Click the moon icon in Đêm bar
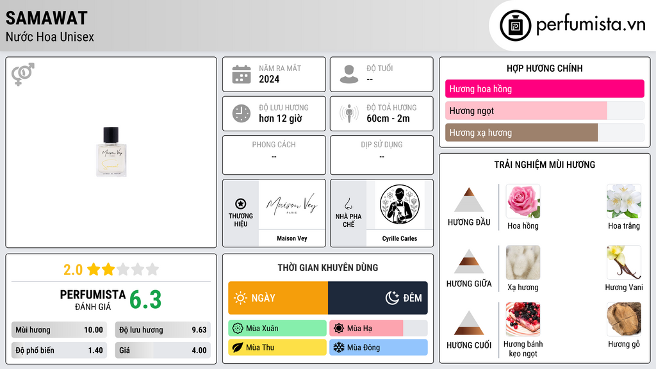656x369 pixels. coord(393,298)
